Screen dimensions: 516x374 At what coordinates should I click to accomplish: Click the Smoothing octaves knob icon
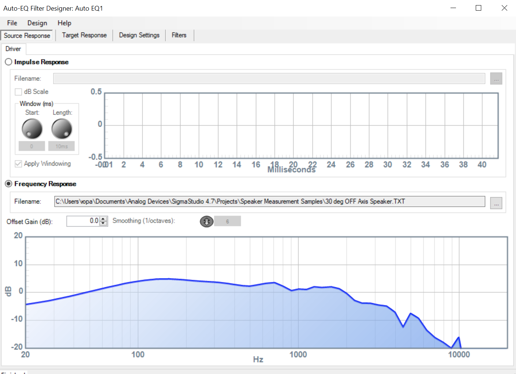tap(206, 221)
